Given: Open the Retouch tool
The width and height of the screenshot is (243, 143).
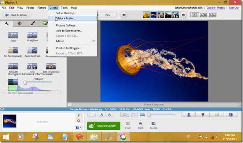Looking at the screenshot, I should (x=13, y=68).
